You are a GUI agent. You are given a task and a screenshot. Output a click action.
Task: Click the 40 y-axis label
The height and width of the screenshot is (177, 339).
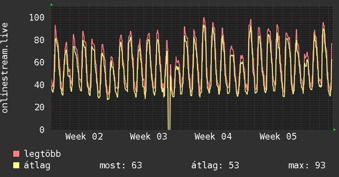tap(39, 85)
